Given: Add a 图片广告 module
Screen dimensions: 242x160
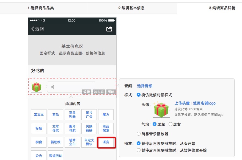Looking at the screenshot, I should [89, 115].
